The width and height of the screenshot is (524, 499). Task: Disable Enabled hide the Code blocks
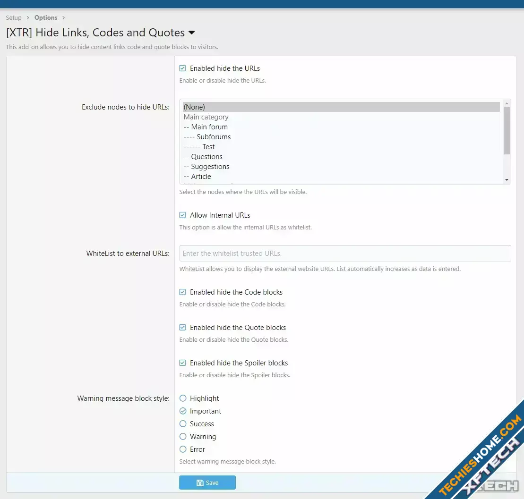[183, 292]
